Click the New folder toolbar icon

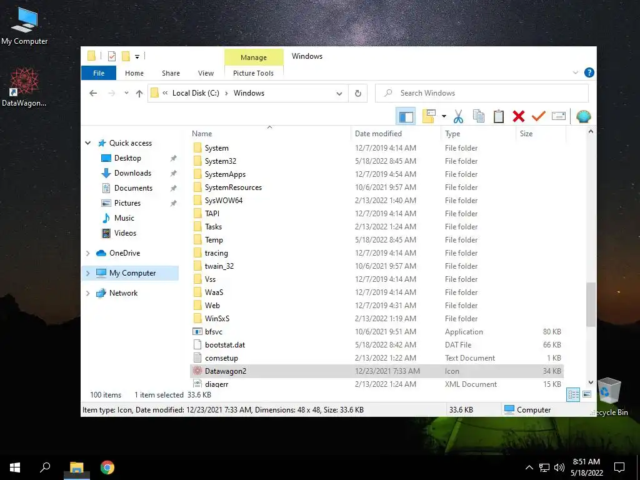[x=429, y=116]
